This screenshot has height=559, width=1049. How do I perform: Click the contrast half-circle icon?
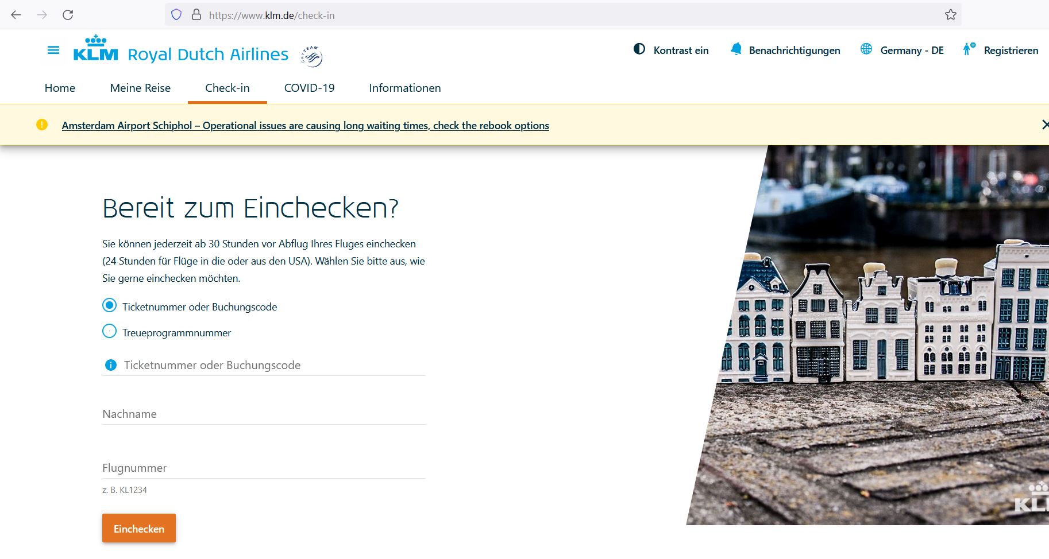pos(639,49)
